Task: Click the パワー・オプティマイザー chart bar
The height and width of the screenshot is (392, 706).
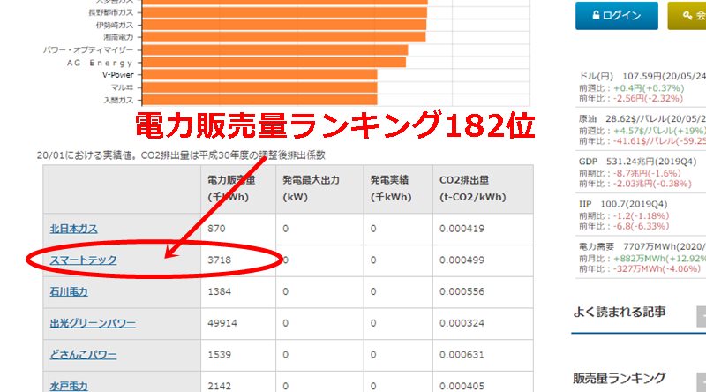Action: [275, 50]
